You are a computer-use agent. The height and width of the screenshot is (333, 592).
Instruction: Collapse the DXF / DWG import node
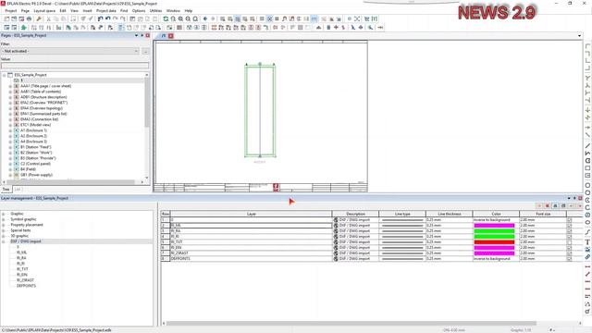(x=4, y=241)
